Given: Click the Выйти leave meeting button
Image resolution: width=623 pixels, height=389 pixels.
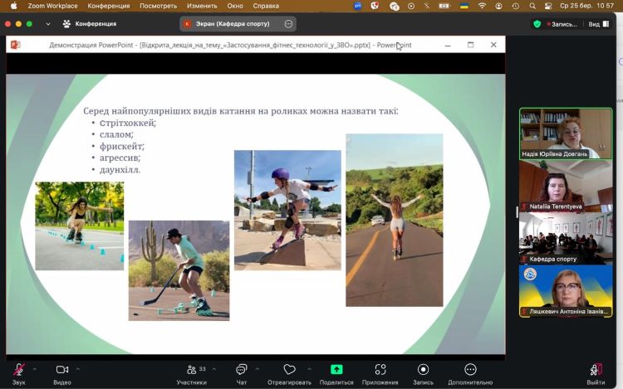Looking at the screenshot, I should pos(596,370).
